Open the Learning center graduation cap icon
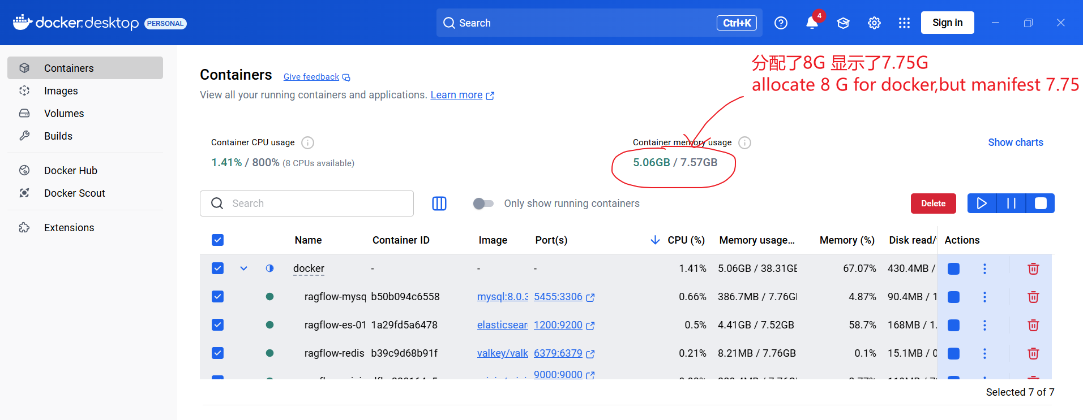Viewport: 1083px width, 420px height. (843, 23)
